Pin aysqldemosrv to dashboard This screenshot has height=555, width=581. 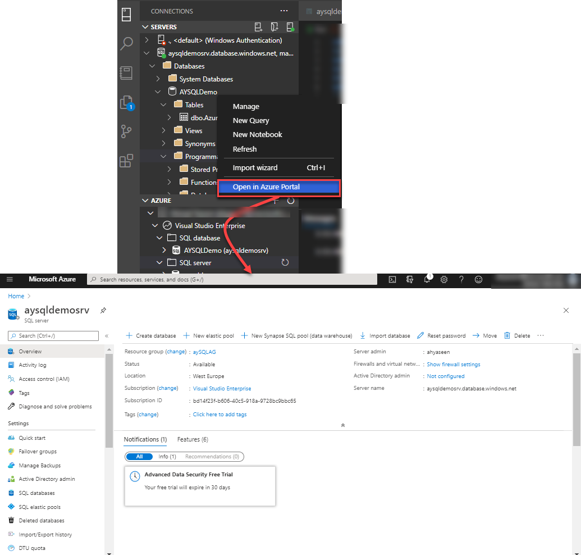[x=103, y=310]
